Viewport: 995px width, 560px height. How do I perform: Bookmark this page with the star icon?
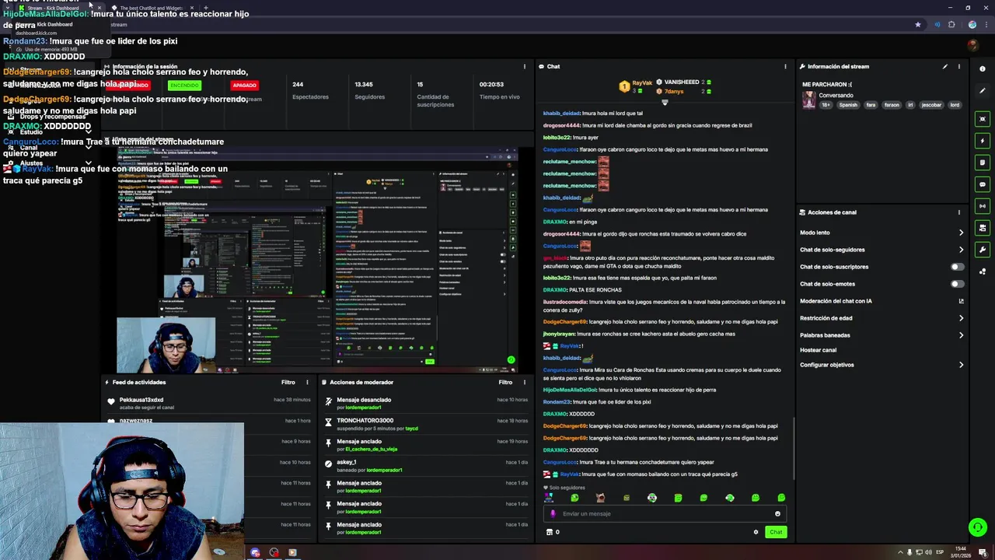click(918, 25)
